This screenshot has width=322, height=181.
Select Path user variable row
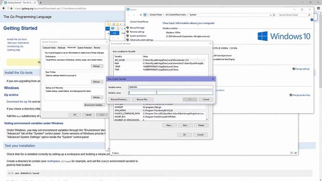(159, 63)
